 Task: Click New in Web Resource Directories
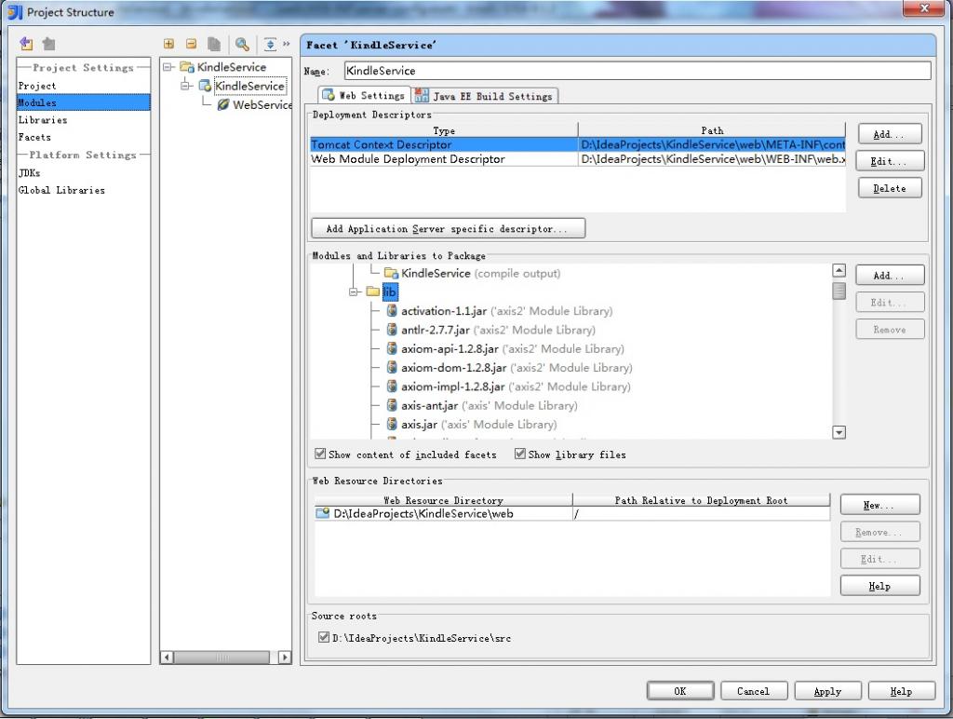click(x=879, y=505)
